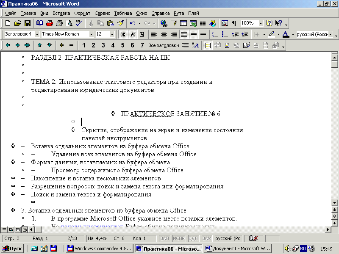Toggle bold (Ж) formatting

pyautogui.click(x=123, y=34)
